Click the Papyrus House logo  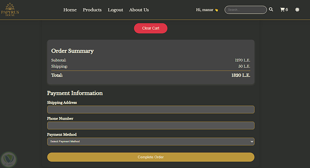(x=10, y=10)
